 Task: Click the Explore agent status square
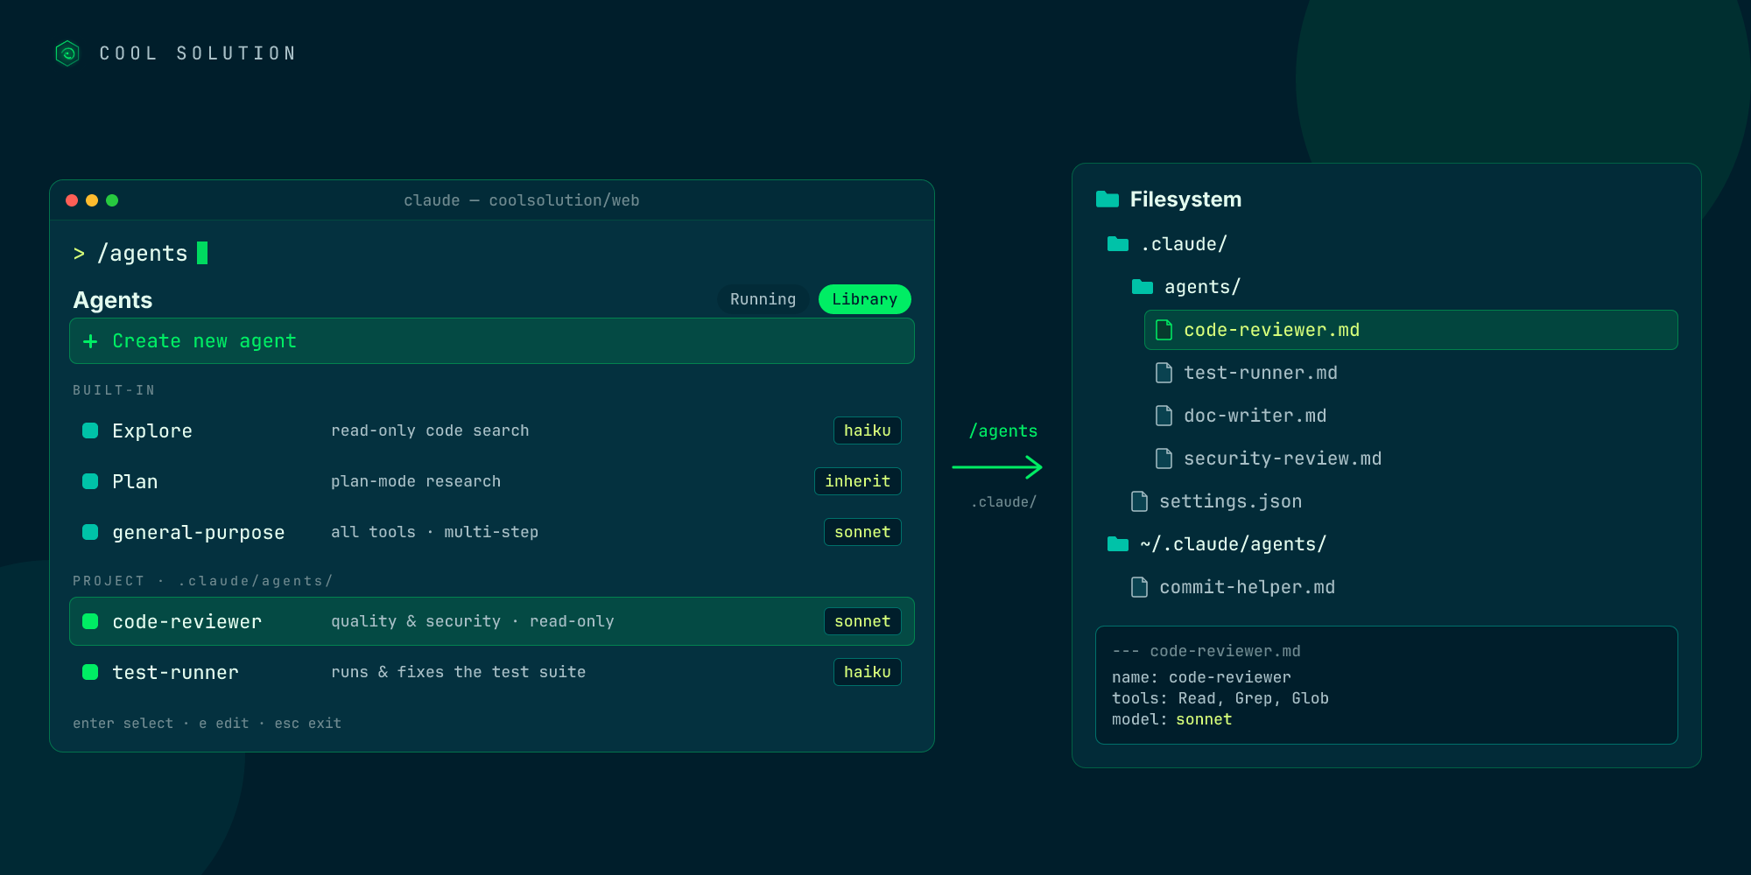click(x=90, y=430)
